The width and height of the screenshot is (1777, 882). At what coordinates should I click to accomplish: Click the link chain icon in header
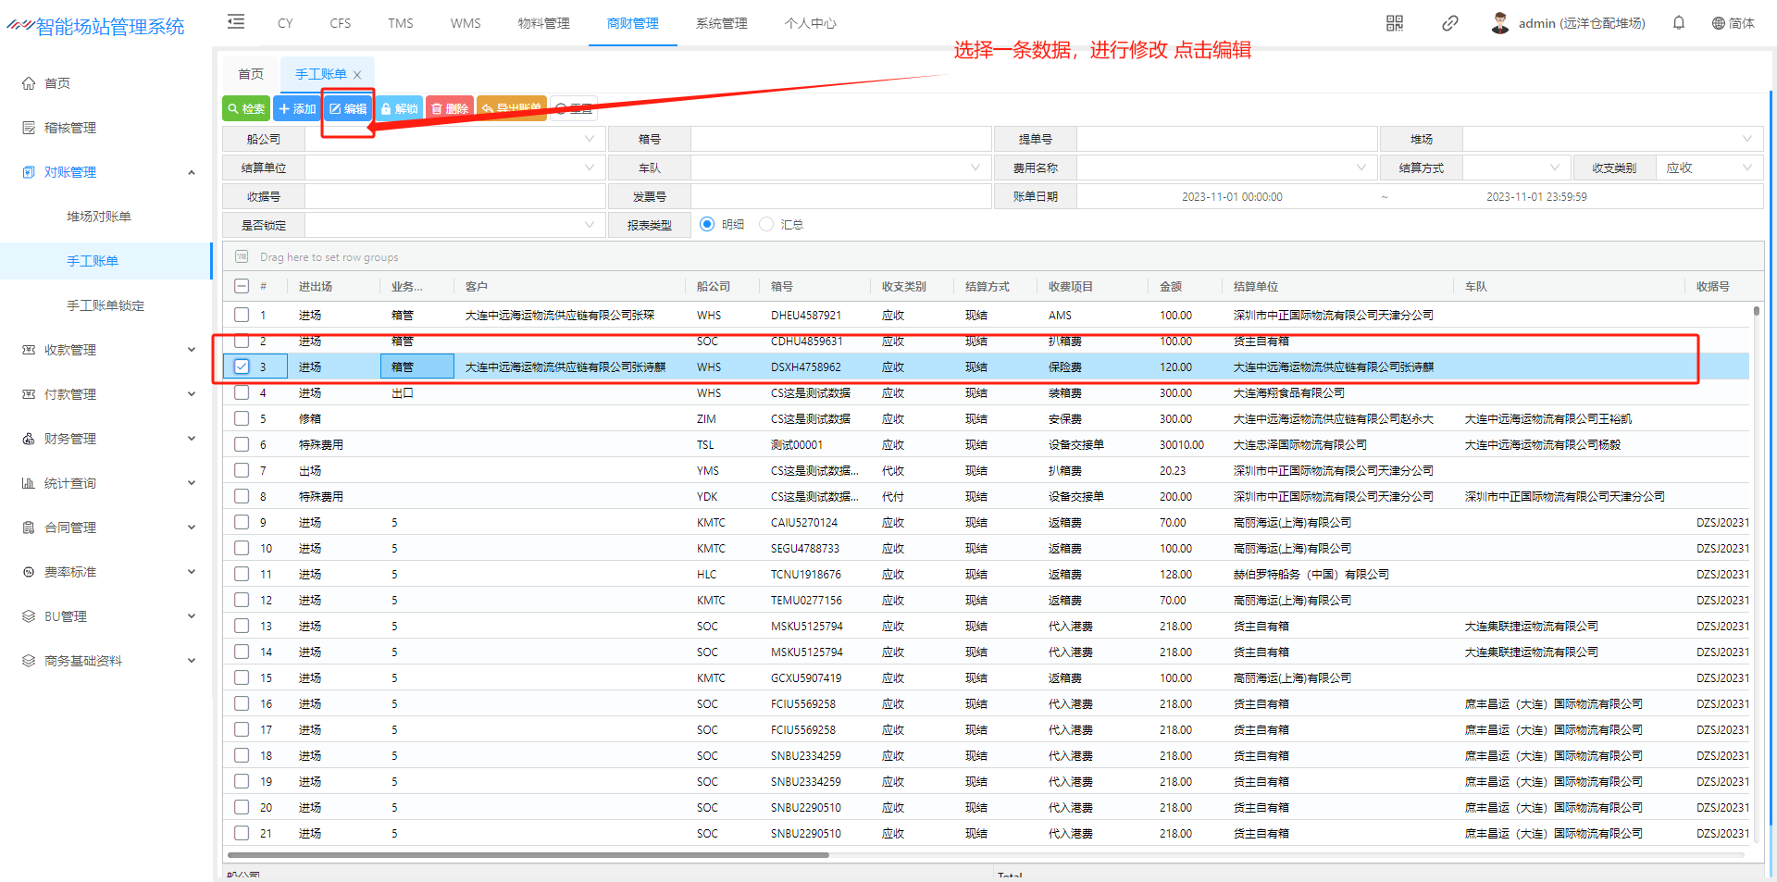(1450, 23)
